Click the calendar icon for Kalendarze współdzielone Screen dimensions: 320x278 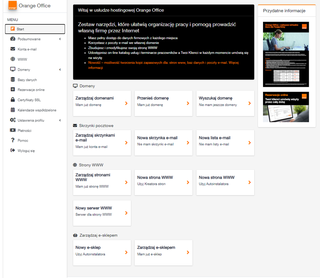(x=13, y=110)
